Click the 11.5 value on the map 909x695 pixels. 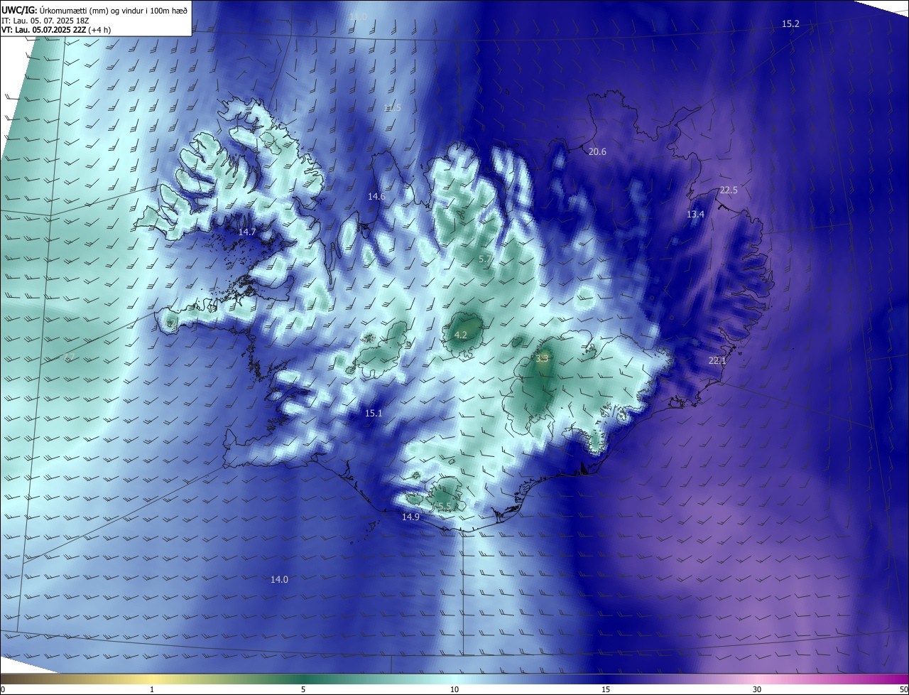point(392,108)
